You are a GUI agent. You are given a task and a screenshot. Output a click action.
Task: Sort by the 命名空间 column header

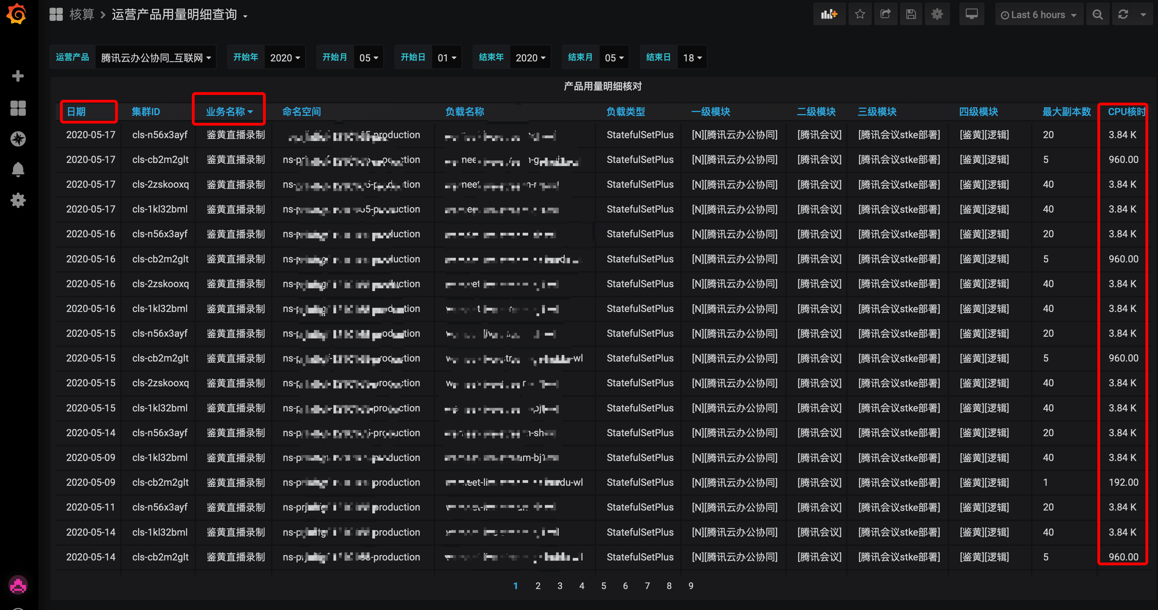coord(301,112)
